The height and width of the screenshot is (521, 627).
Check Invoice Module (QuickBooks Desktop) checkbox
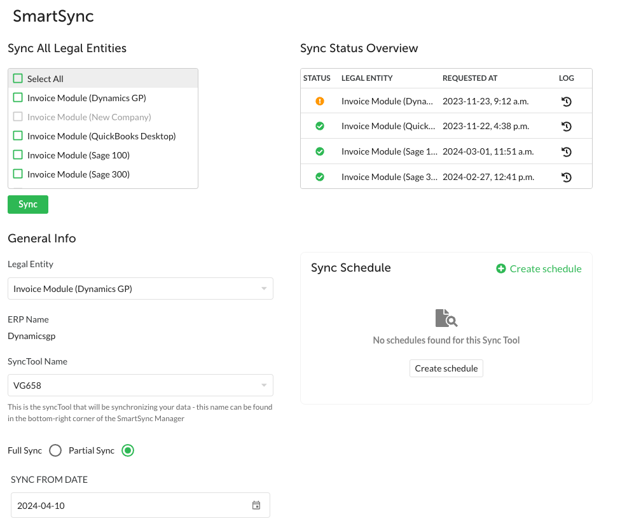[x=18, y=135]
